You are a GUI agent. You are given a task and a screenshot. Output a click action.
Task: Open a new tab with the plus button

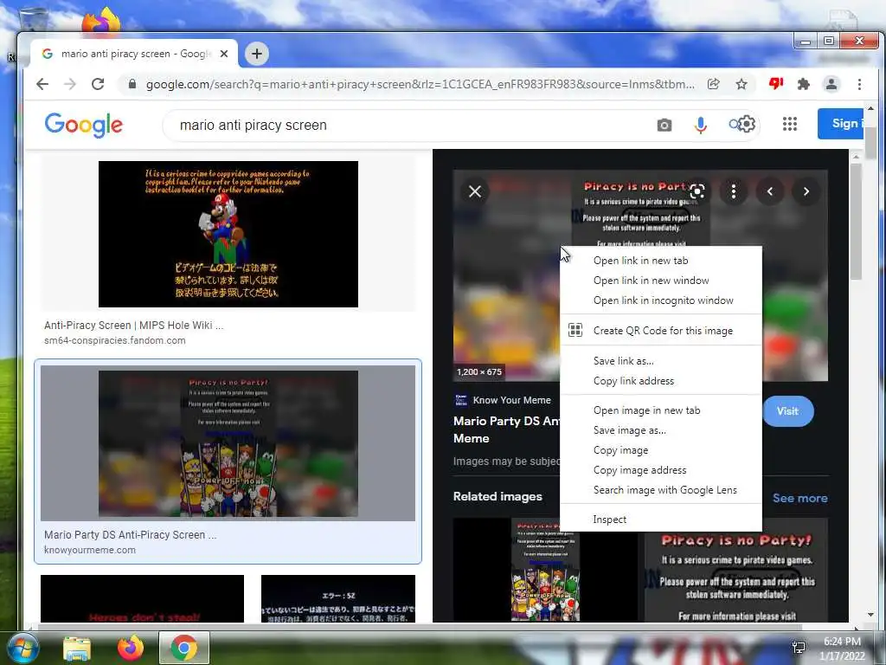(x=256, y=54)
